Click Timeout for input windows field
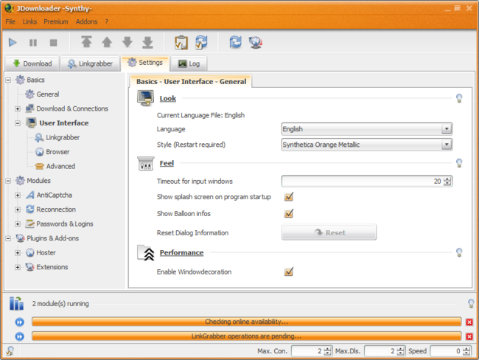The width and height of the screenshot is (479, 360). (363, 181)
